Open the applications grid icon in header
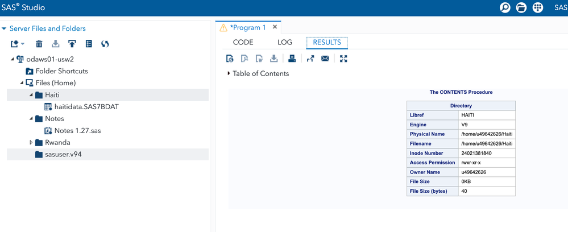 [538, 7]
